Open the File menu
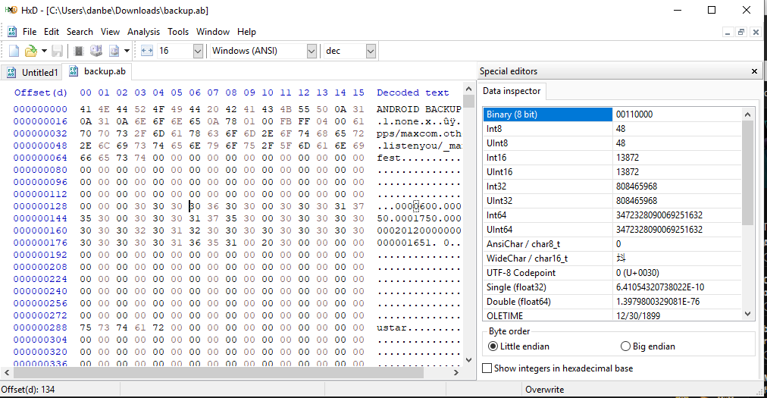Viewport: 767px width, 398px height. (30, 32)
